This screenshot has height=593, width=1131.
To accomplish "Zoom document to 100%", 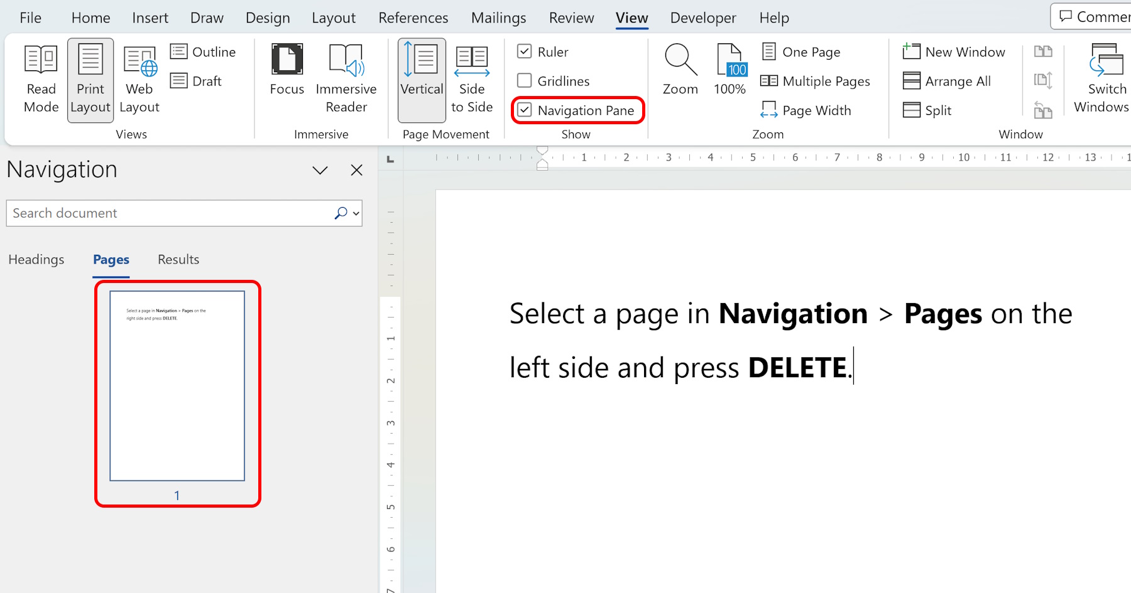I will (729, 69).
